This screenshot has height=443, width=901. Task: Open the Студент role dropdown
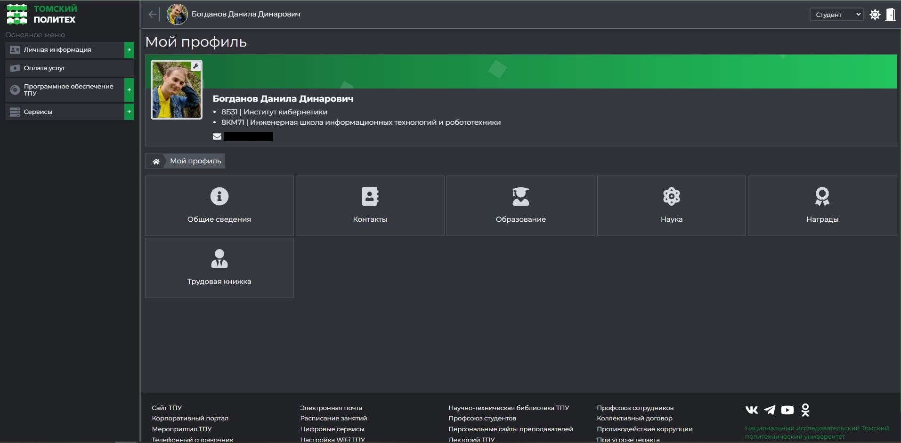pos(836,15)
